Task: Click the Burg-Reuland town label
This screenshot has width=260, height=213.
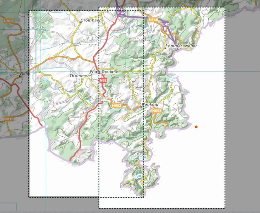Action: (x=104, y=72)
